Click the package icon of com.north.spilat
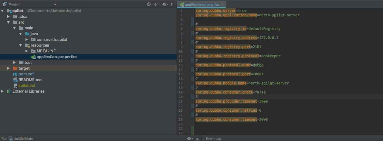Image resolution: width=383 pixels, height=141 pixels. coord(33,40)
